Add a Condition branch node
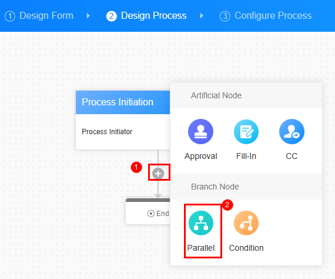Image resolution: width=335 pixels, height=279 pixels. pyautogui.click(x=246, y=223)
